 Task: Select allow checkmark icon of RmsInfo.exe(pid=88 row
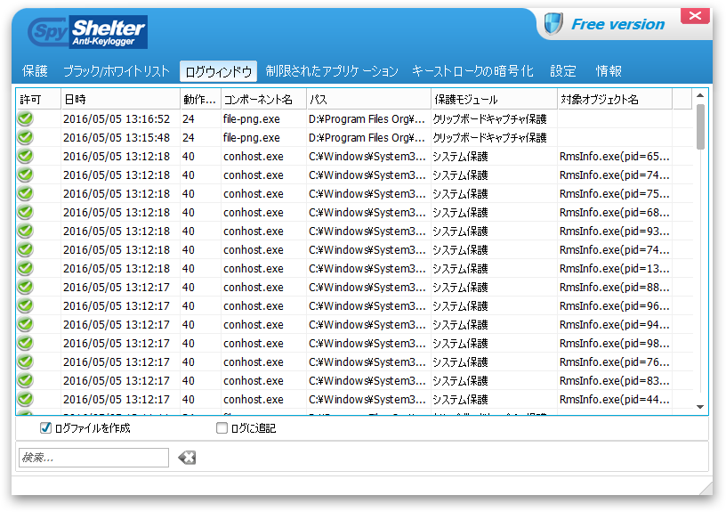(26, 287)
